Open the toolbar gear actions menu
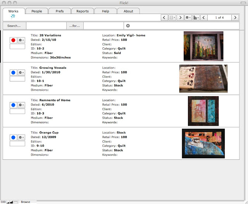248x204 pixels. point(188,17)
